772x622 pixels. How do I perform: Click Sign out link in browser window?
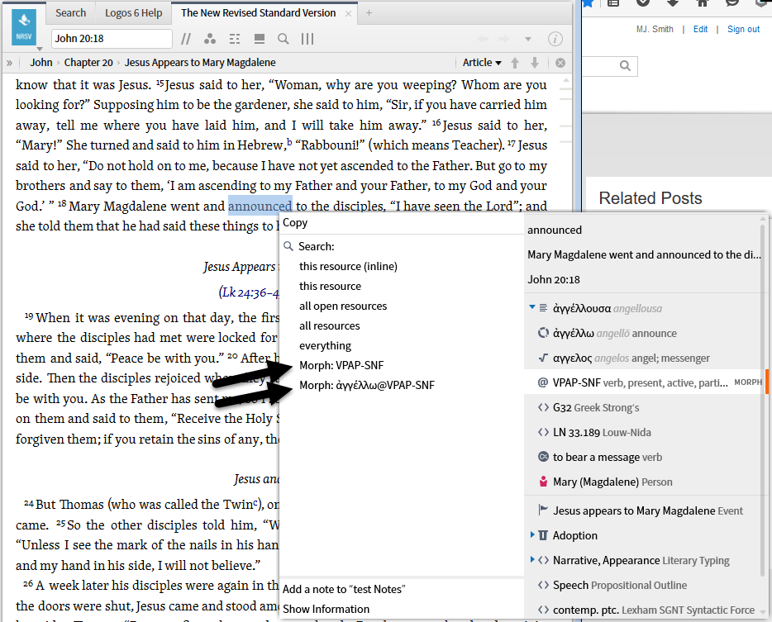click(x=743, y=29)
